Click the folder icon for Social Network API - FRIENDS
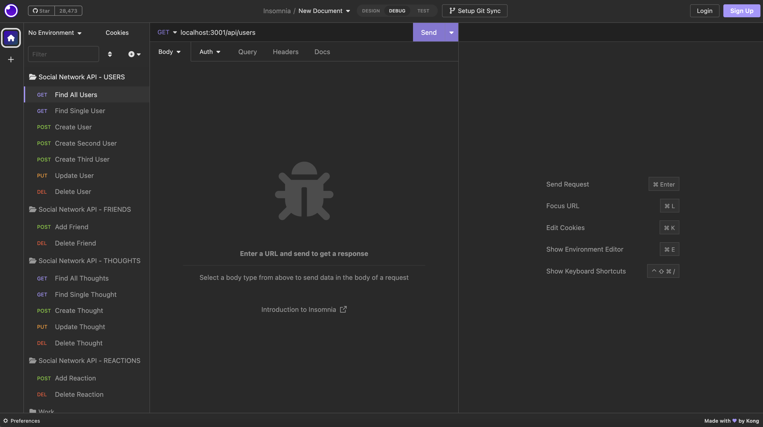This screenshot has height=427, width=763. (33, 209)
